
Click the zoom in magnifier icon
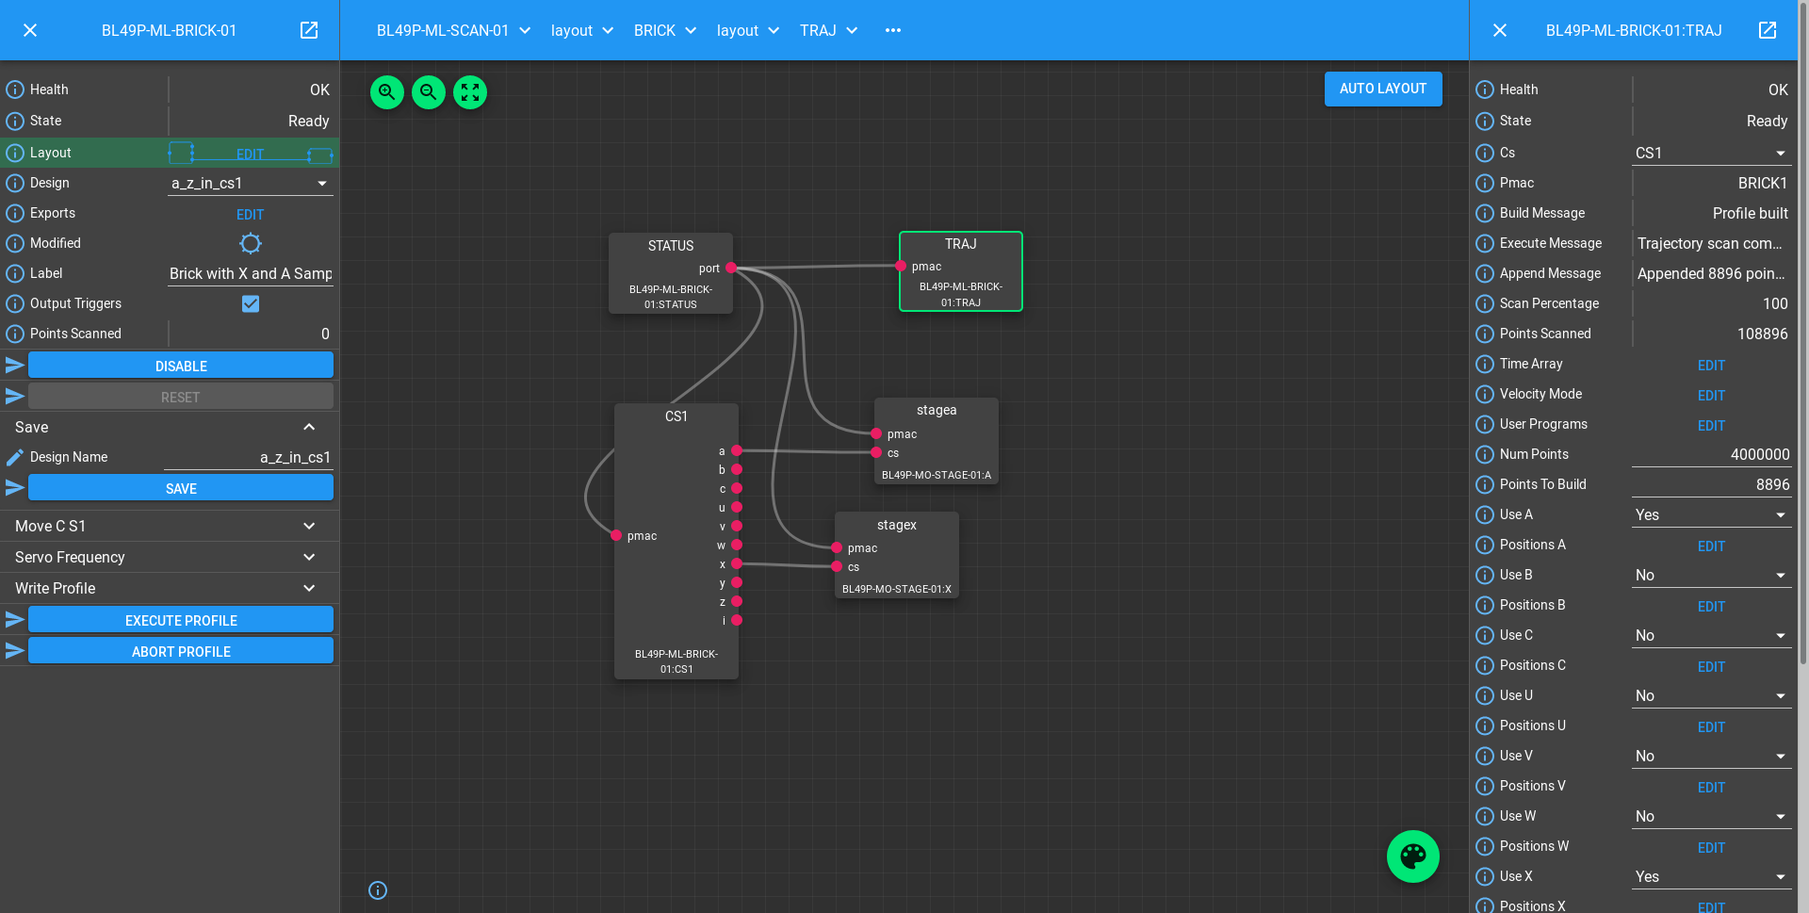pyautogui.click(x=386, y=92)
